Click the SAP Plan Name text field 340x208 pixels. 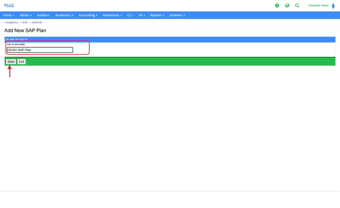click(40, 50)
